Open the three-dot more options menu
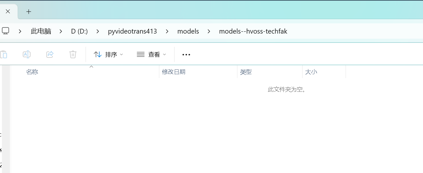The height and width of the screenshot is (173, 423). click(x=186, y=55)
